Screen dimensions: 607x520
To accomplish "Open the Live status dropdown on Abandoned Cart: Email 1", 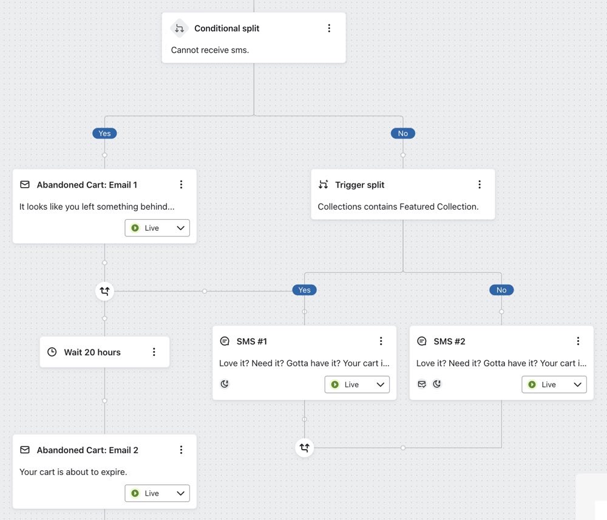I will coord(157,227).
